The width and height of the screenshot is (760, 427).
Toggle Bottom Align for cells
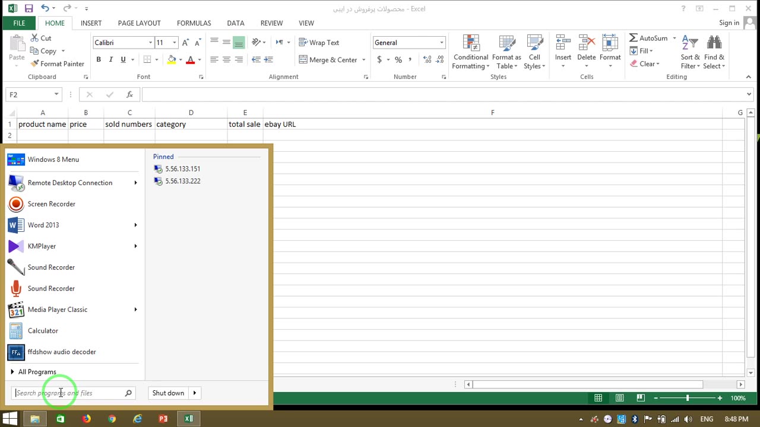(239, 42)
